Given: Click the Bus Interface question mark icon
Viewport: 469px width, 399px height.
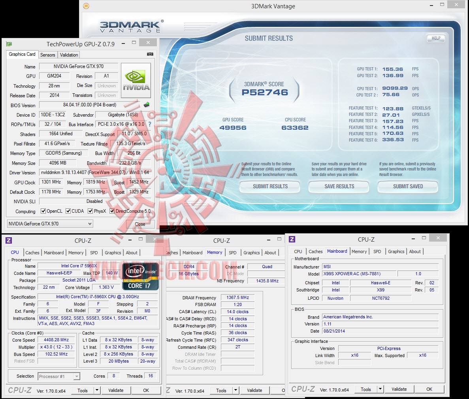Looking at the screenshot, I should click(x=150, y=124).
